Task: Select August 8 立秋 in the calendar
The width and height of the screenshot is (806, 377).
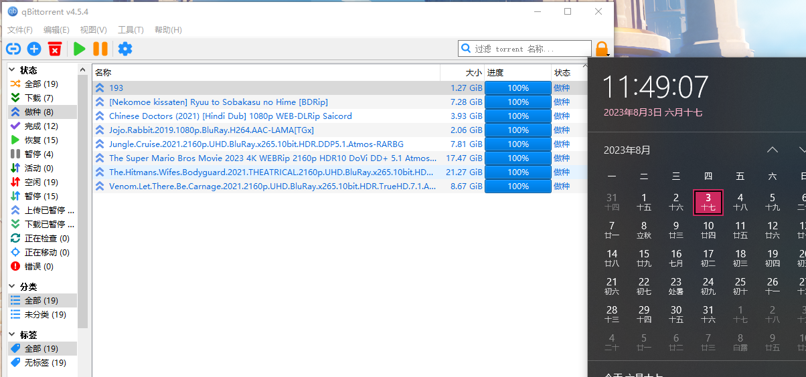Action: (x=644, y=230)
